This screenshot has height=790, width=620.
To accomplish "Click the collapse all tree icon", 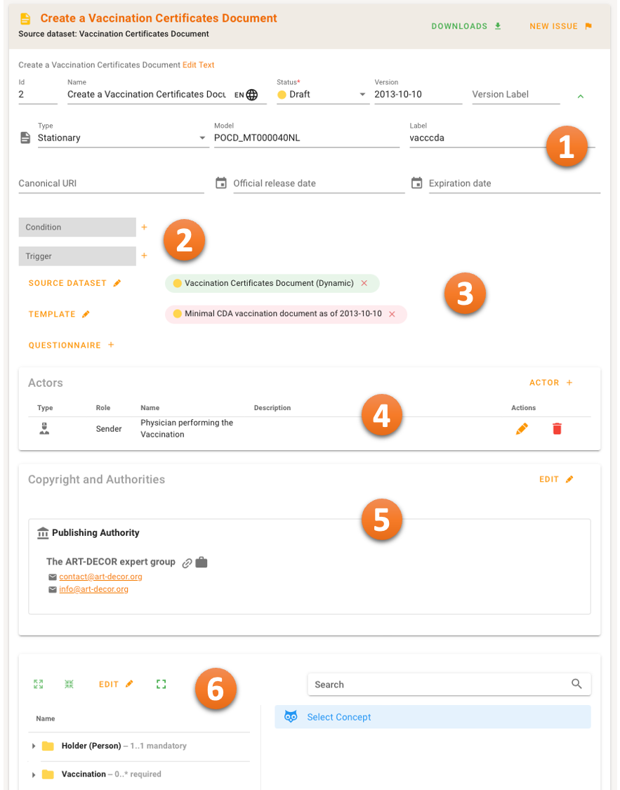I will (69, 684).
